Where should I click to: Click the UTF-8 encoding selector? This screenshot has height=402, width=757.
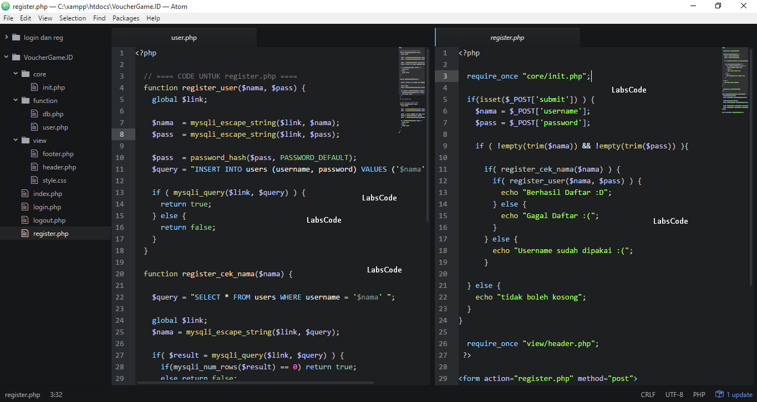click(674, 394)
